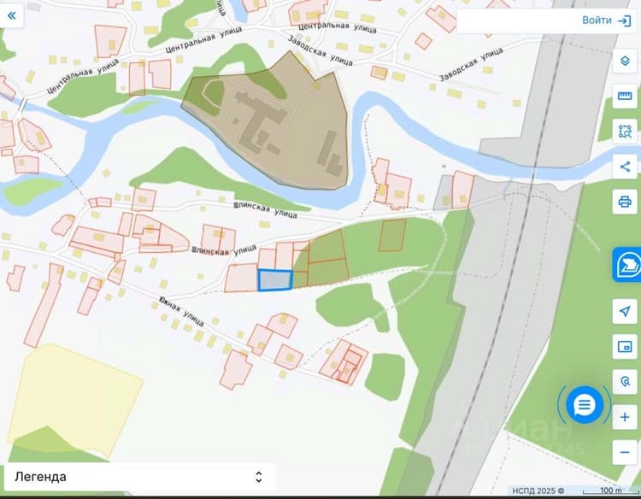Screen dimensions: 641x499
Task: Locate my position with arrow icon
Action: click(625, 311)
